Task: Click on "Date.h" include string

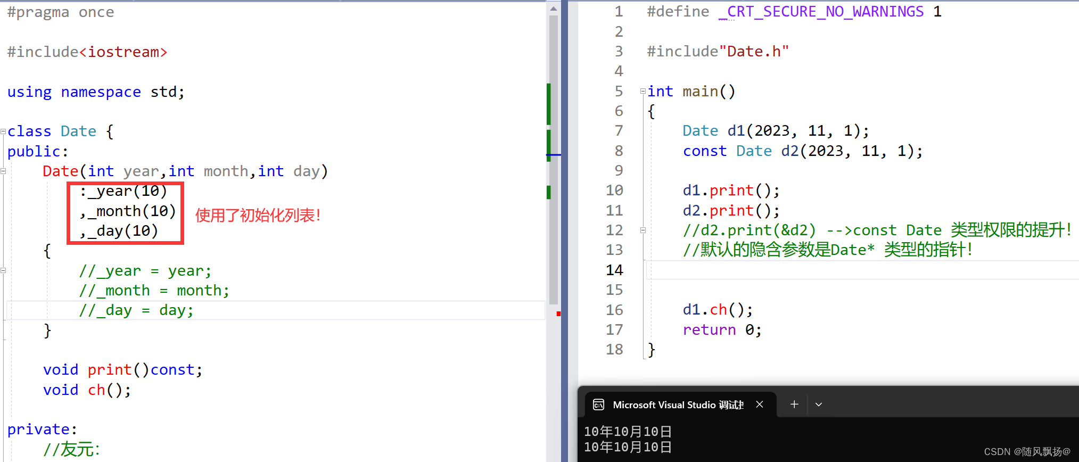Action: [x=754, y=52]
